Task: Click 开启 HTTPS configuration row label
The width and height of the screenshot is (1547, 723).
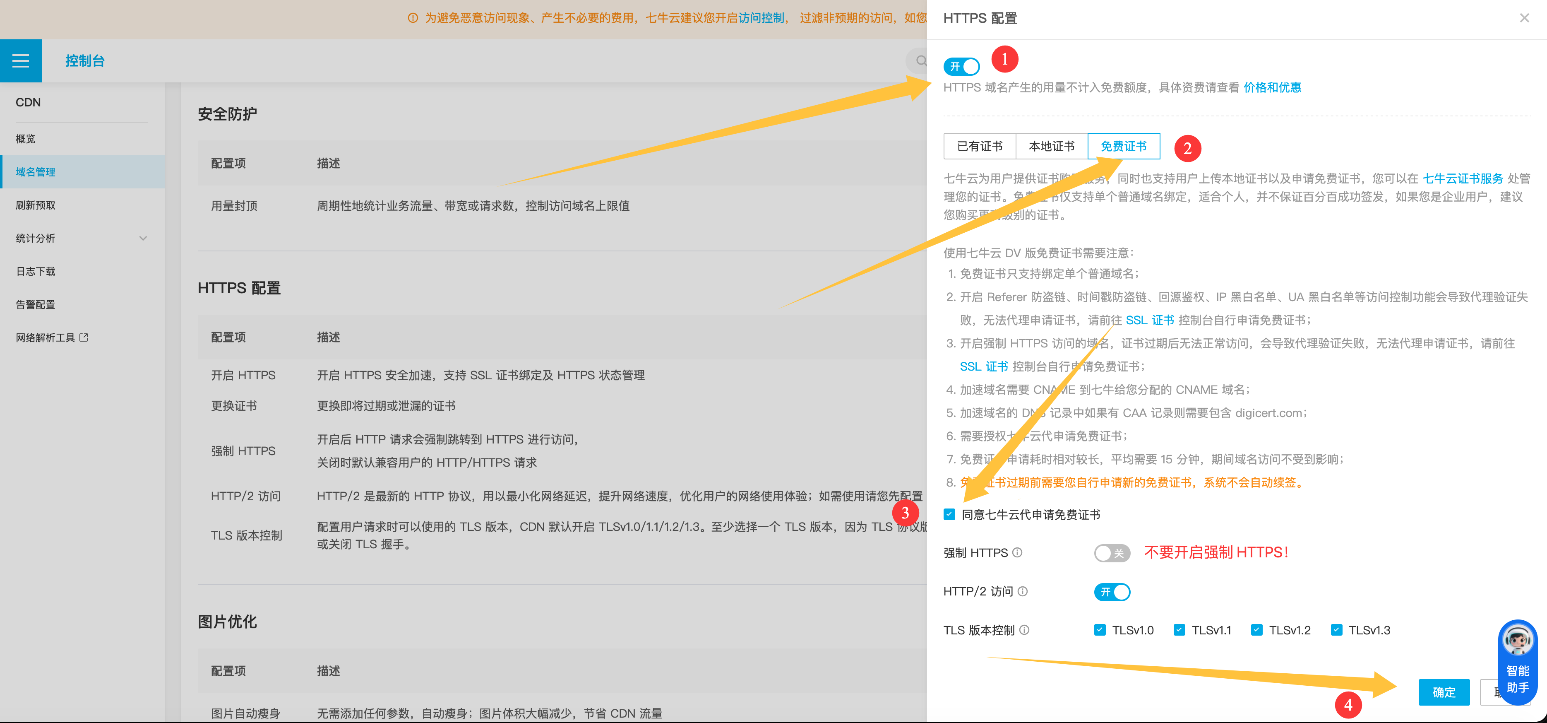Action: (243, 375)
